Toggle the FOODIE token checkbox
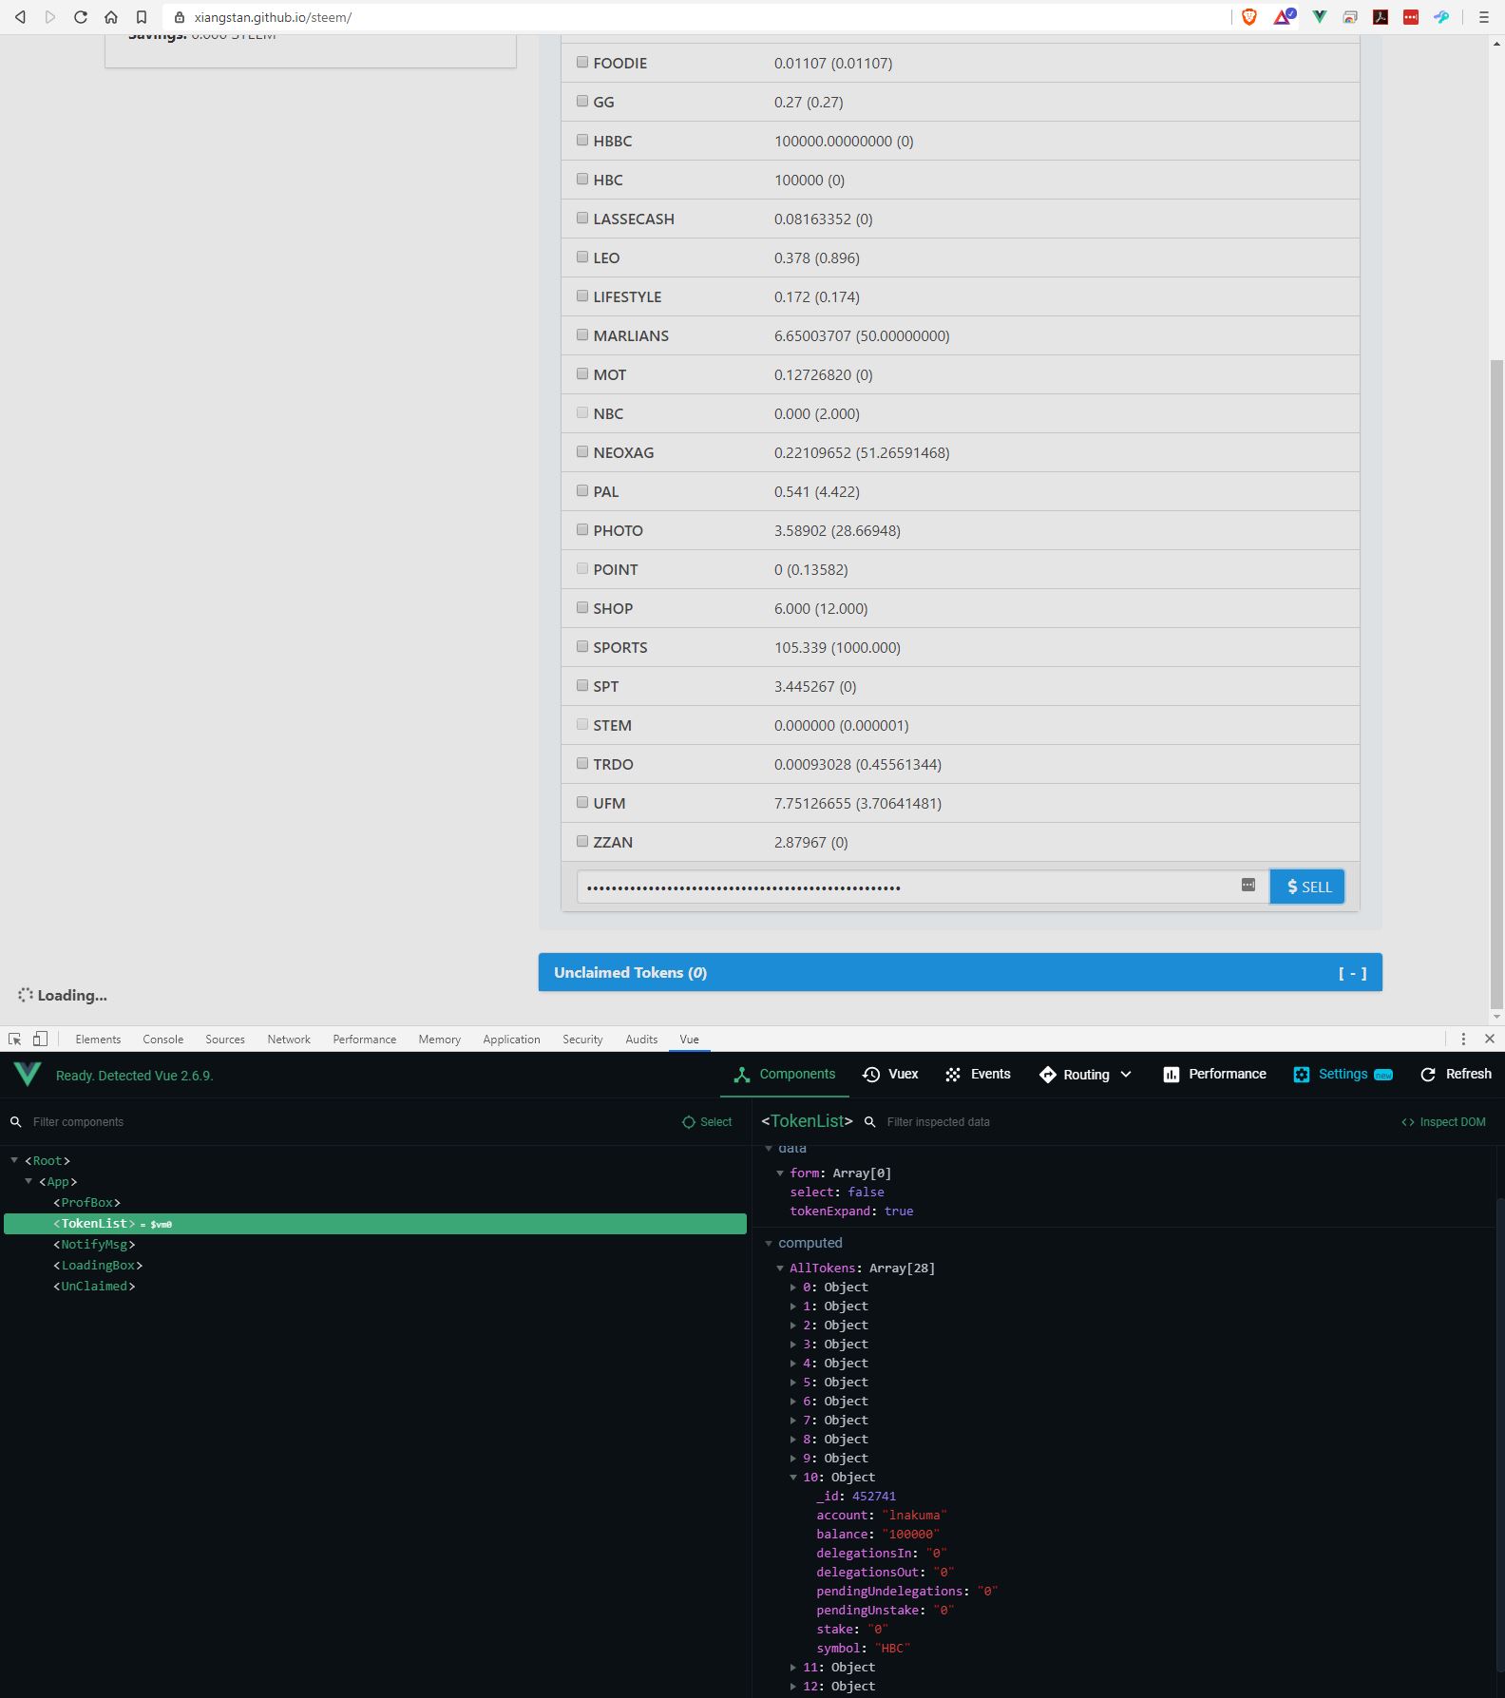 point(582,62)
